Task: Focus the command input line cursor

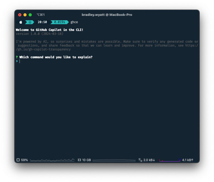Action: click(20, 61)
